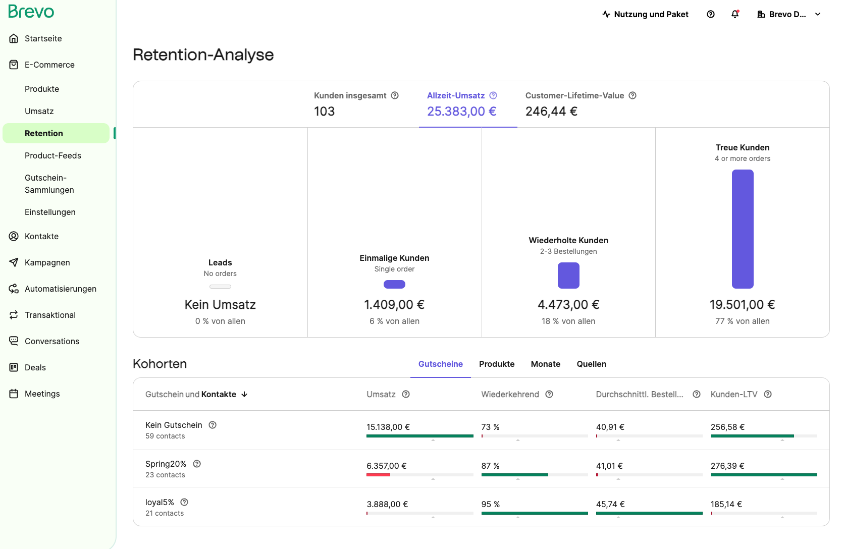Open the notifications bell
Image resolution: width=843 pixels, height=549 pixels.
pos(735,14)
